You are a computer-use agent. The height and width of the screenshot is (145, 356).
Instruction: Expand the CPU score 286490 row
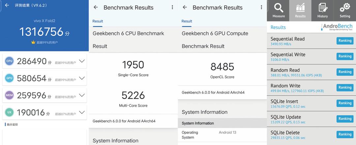pyautogui.click(x=82, y=61)
